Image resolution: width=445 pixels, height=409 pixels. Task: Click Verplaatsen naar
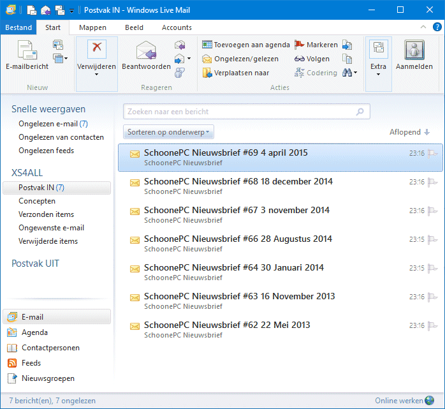point(236,73)
